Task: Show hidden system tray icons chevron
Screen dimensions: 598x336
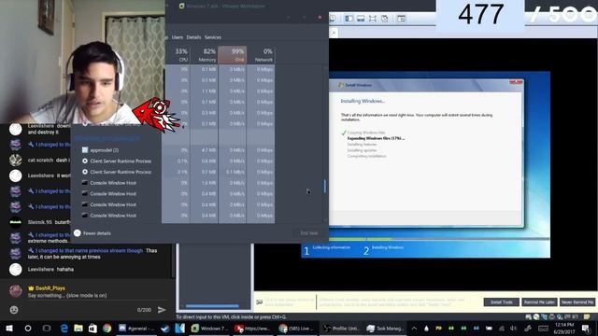Action: pyautogui.click(x=414, y=328)
